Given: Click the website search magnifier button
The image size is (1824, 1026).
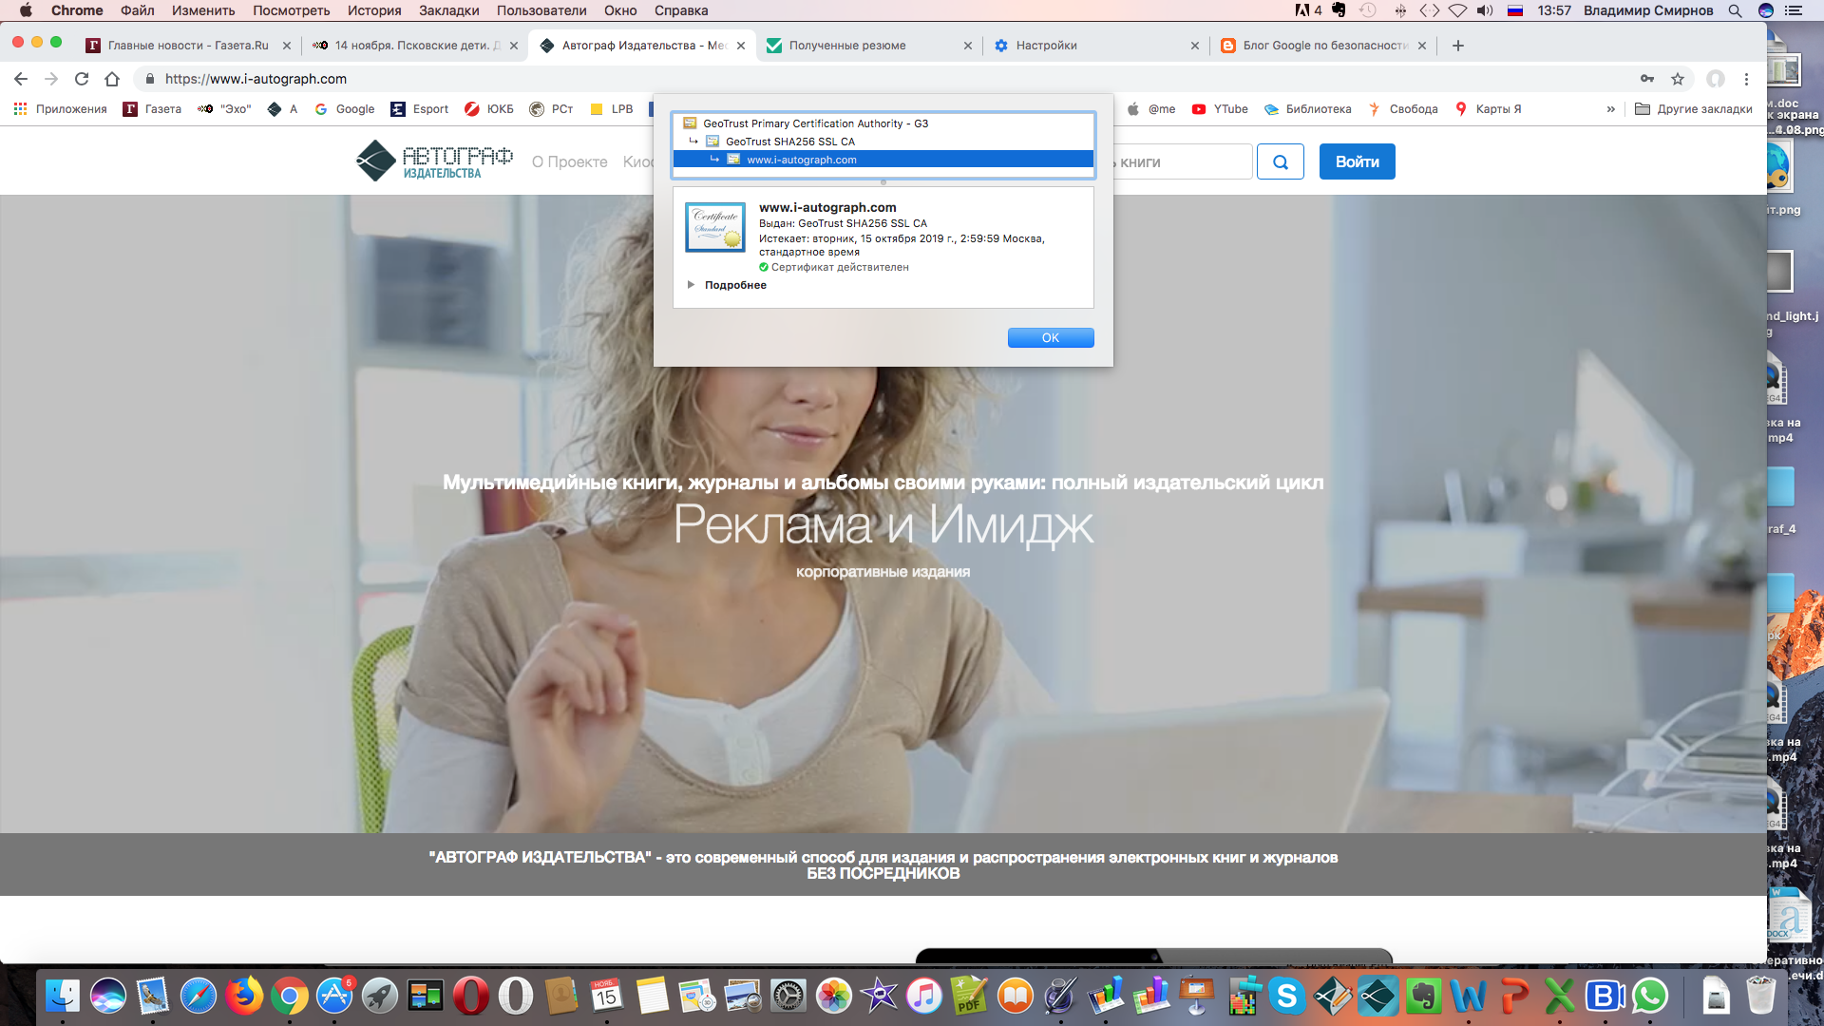Looking at the screenshot, I should (x=1280, y=161).
